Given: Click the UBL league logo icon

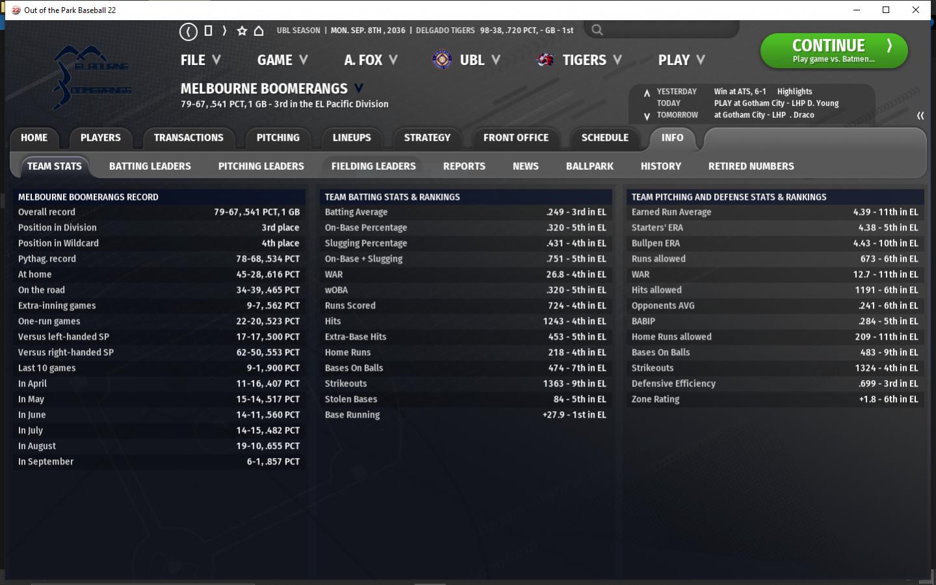Looking at the screenshot, I should [x=442, y=60].
